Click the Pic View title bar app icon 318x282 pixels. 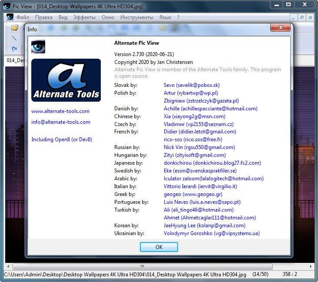[x=7, y=6]
